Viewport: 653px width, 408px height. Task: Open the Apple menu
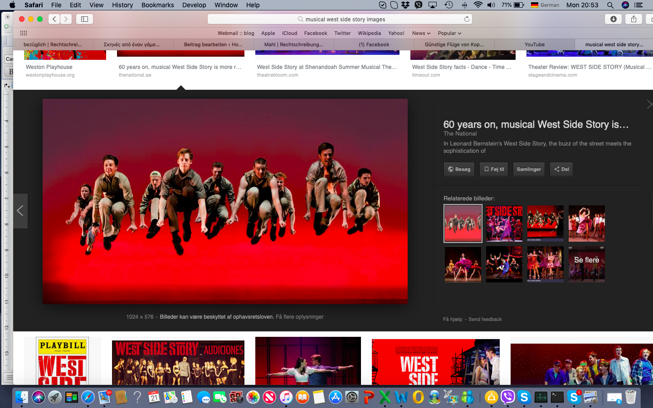coord(12,5)
